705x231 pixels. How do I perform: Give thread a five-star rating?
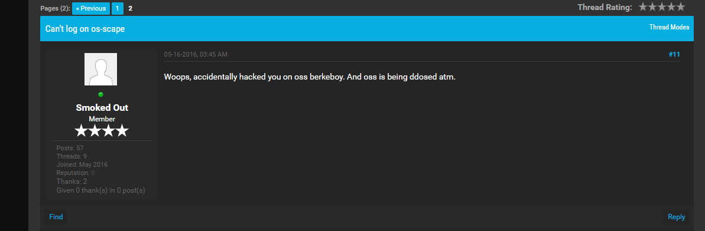680,6
